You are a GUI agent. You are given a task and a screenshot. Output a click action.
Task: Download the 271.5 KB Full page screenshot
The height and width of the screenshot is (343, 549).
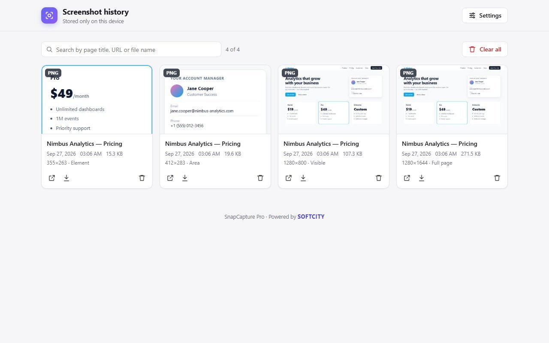tap(422, 178)
